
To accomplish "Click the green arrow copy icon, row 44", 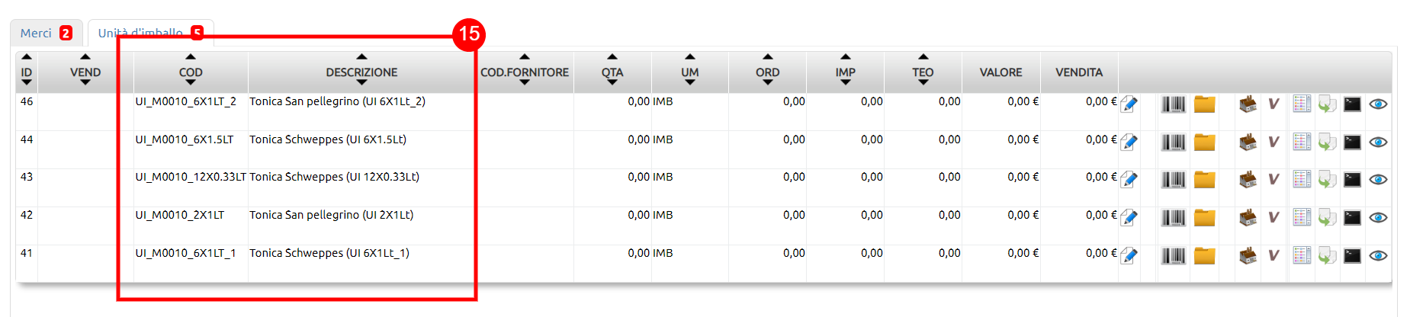I will 1327,142.
